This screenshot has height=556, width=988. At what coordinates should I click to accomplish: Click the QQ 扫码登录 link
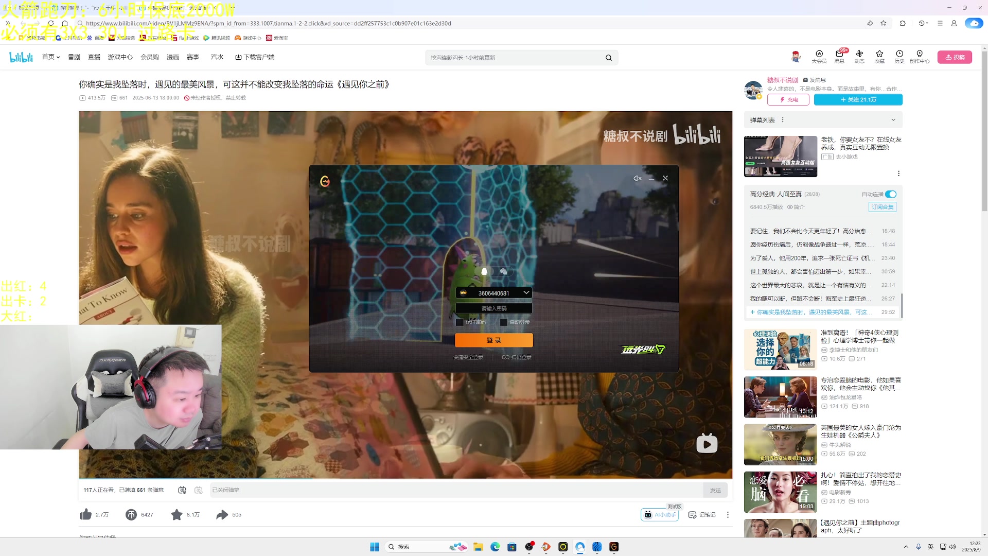point(517,357)
